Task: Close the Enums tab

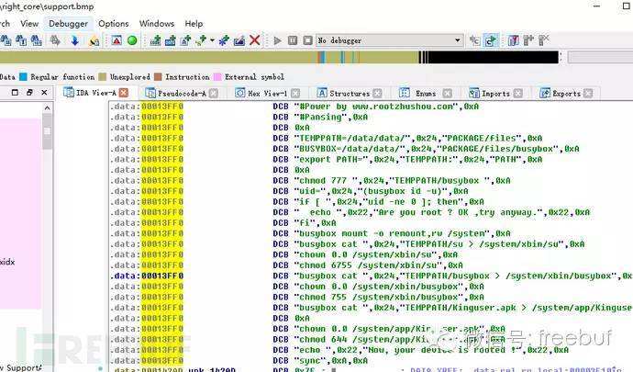Action: [x=448, y=94]
